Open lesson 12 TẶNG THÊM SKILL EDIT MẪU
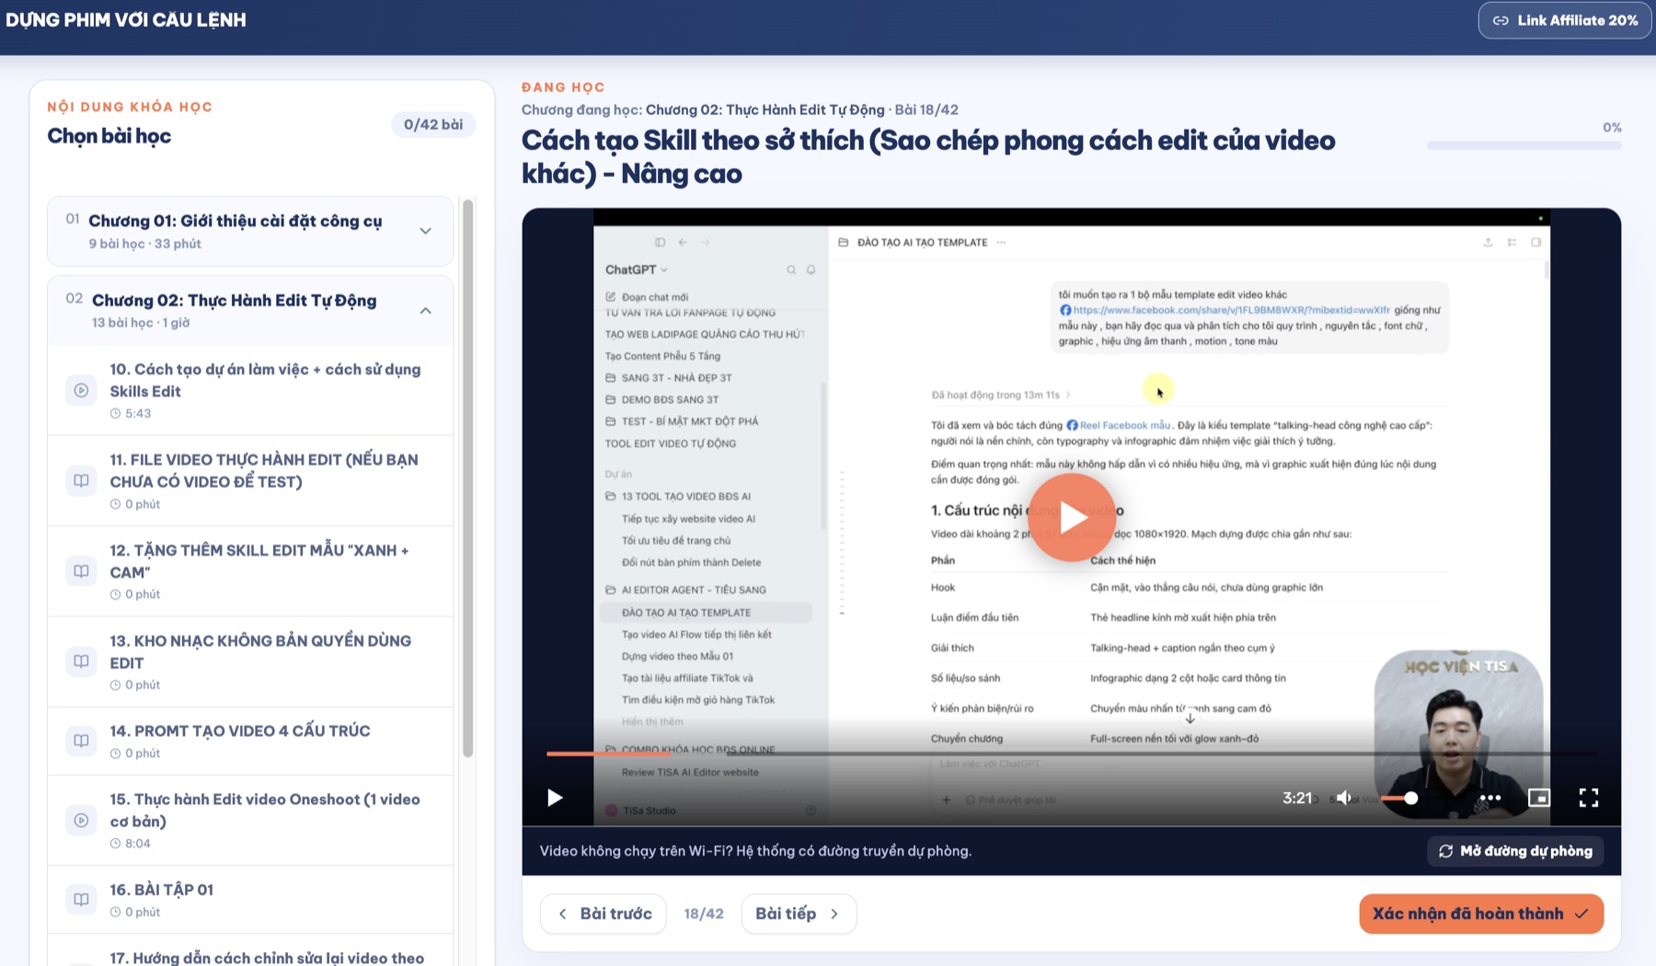The image size is (1656, 966). pyautogui.click(x=250, y=571)
